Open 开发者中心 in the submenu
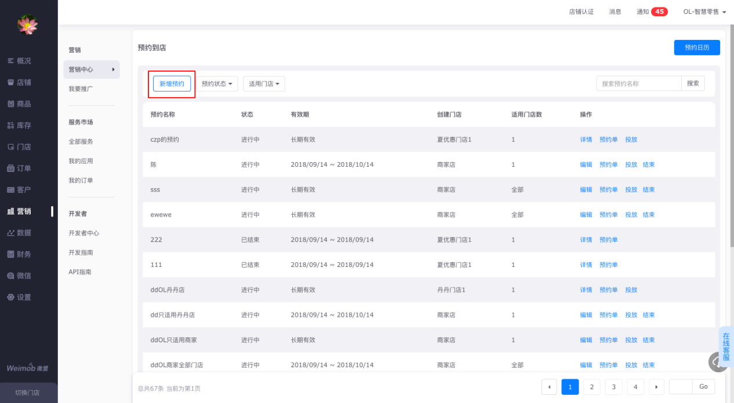This screenshot has height=403, width=734. [84, 233]
